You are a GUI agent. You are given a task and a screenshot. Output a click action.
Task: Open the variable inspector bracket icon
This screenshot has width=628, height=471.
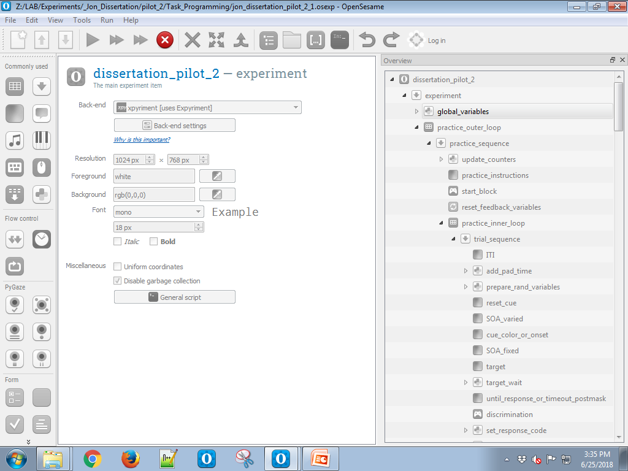(316, 40)
